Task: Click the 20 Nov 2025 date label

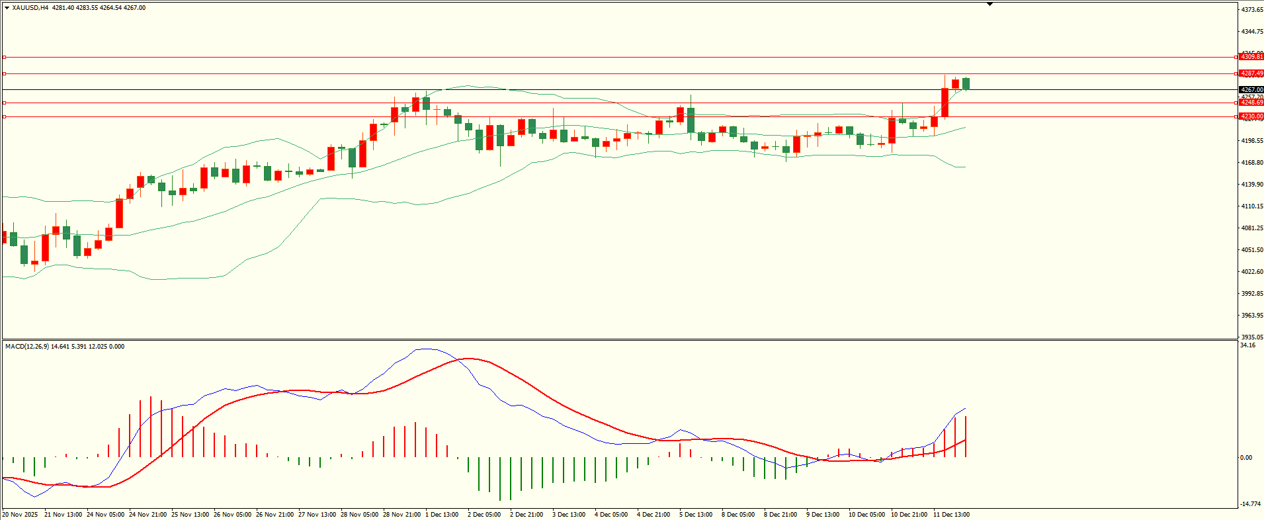Action: (21, 515)
